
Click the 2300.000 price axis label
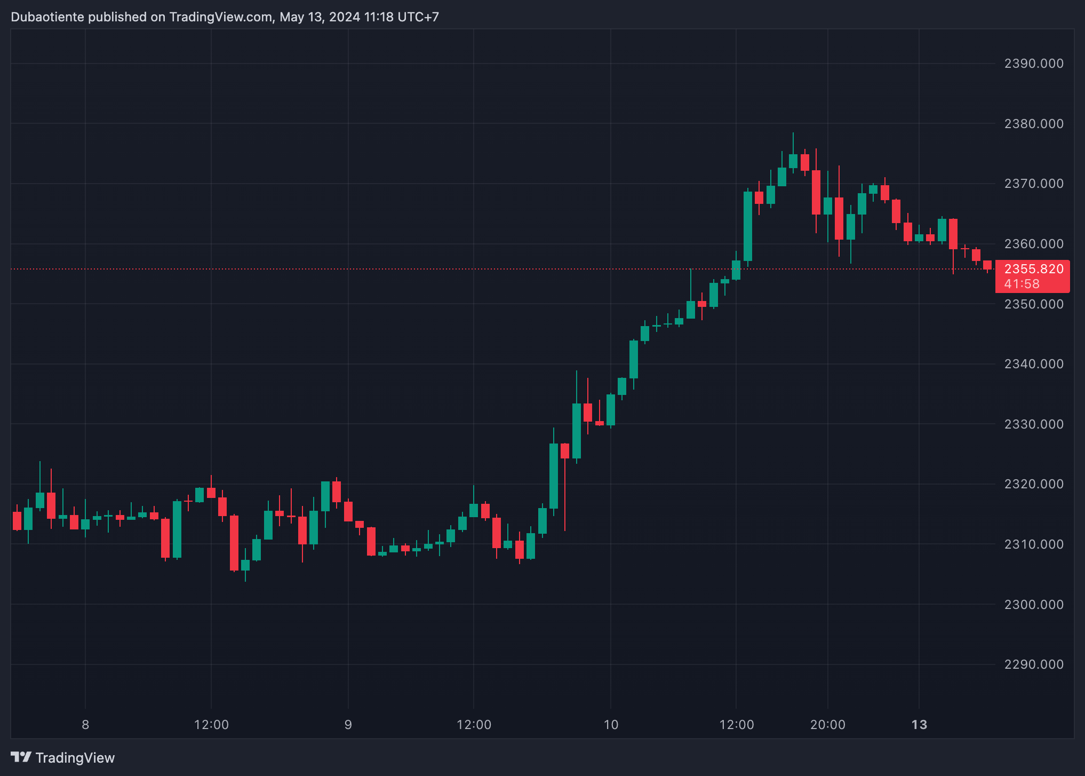click(1034, 605)
